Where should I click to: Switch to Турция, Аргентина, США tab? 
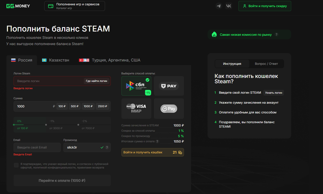pos(110,60)
